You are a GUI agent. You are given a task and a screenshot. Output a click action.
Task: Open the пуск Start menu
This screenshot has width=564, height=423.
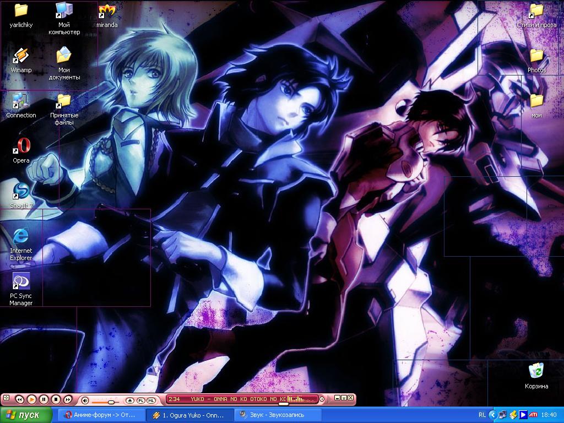tap(26, 415)
